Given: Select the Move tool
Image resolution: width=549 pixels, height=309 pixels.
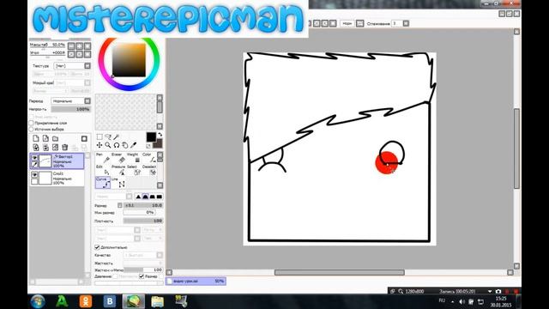Looking at the screenshot, I should click(x=100, y=145).
